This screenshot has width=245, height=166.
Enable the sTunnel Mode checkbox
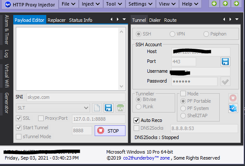pos(19,136)
